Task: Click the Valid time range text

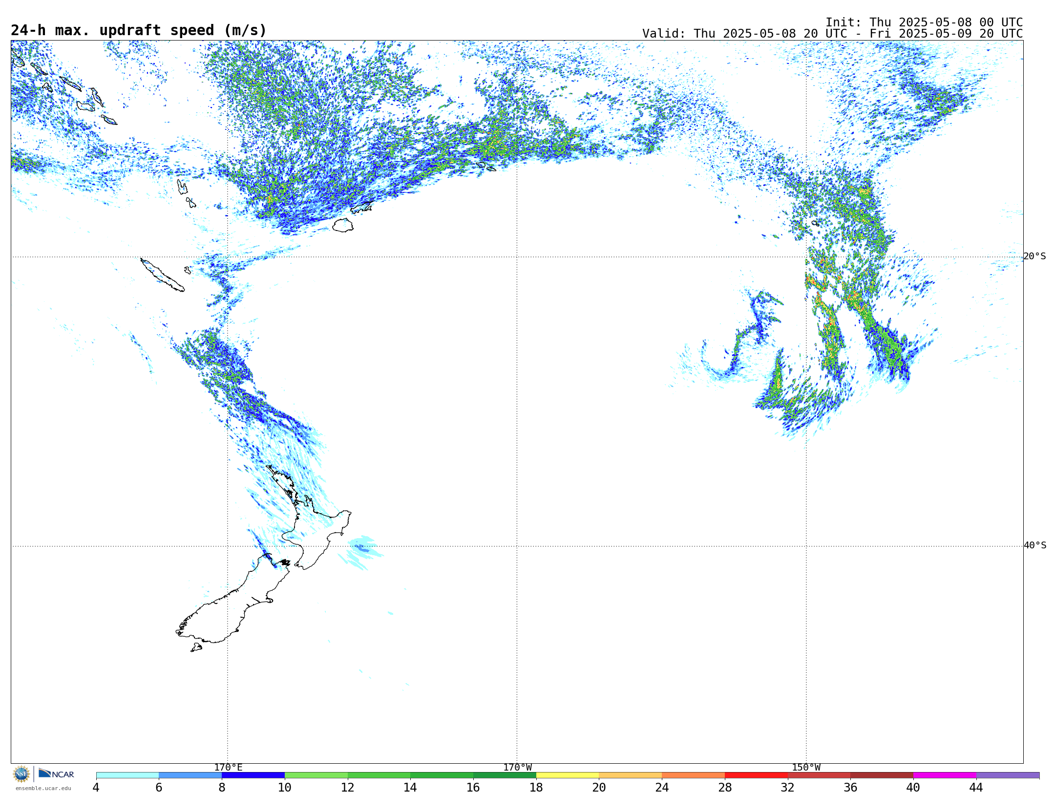Action: point(832,34)
